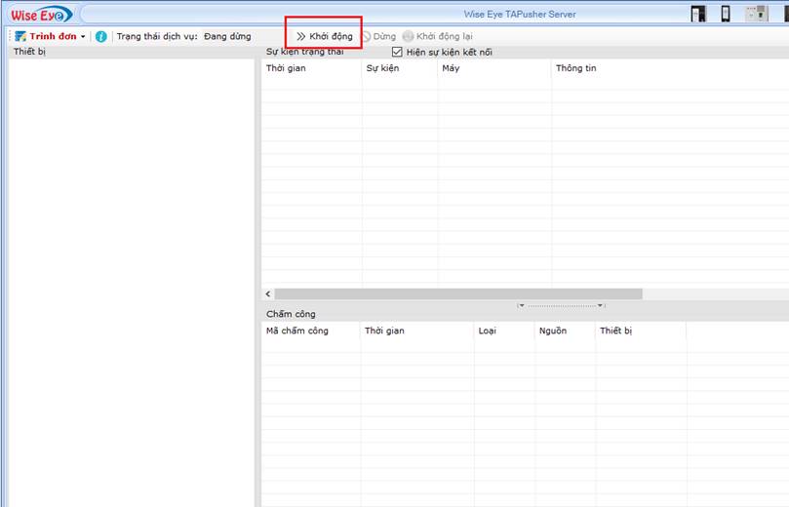Click the Trình đơn menu icon

20,36
